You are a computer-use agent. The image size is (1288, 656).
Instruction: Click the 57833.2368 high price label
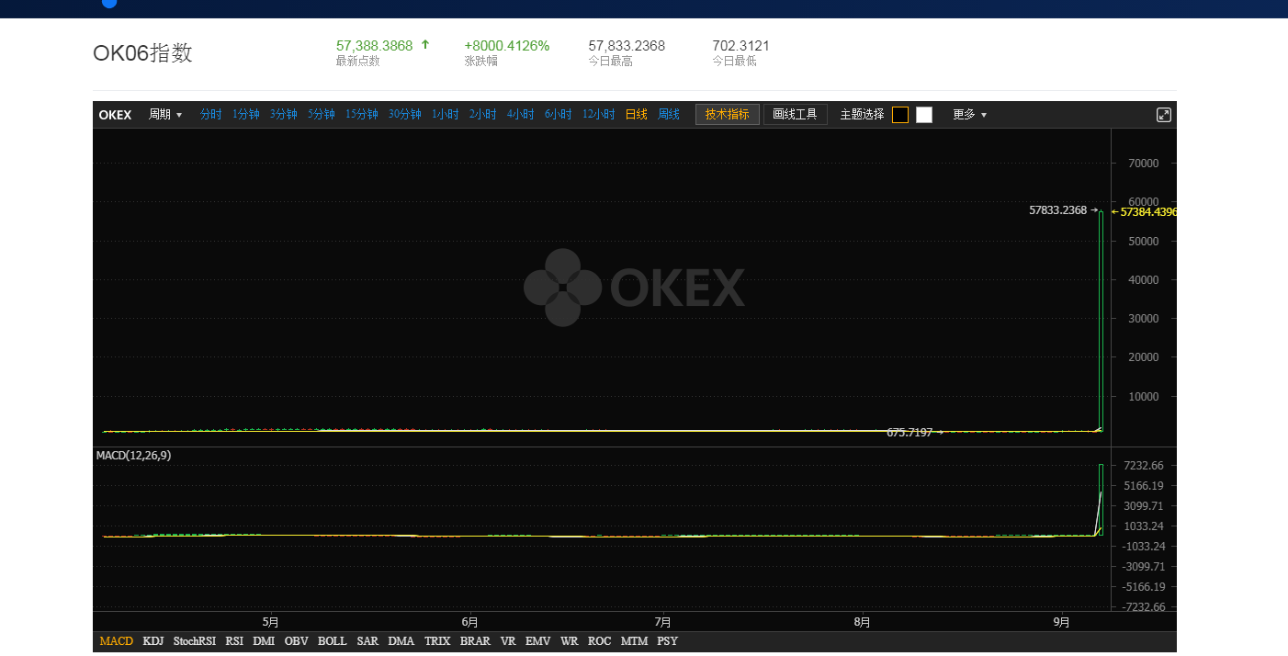tap(1057, 210)
